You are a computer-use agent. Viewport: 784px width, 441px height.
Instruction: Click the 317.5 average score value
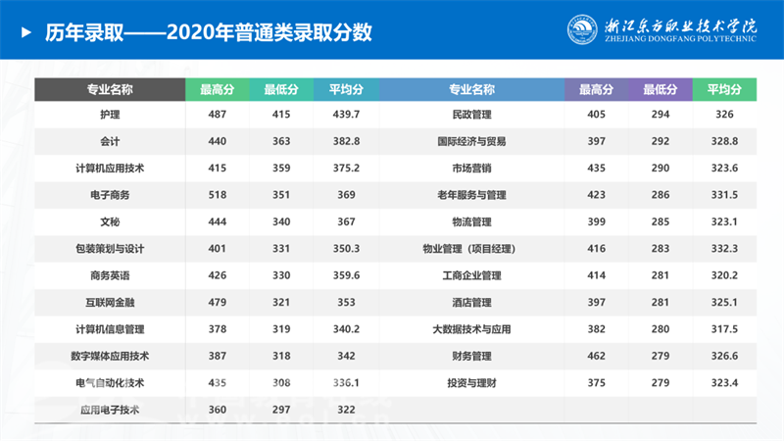(x=724, y=329)
